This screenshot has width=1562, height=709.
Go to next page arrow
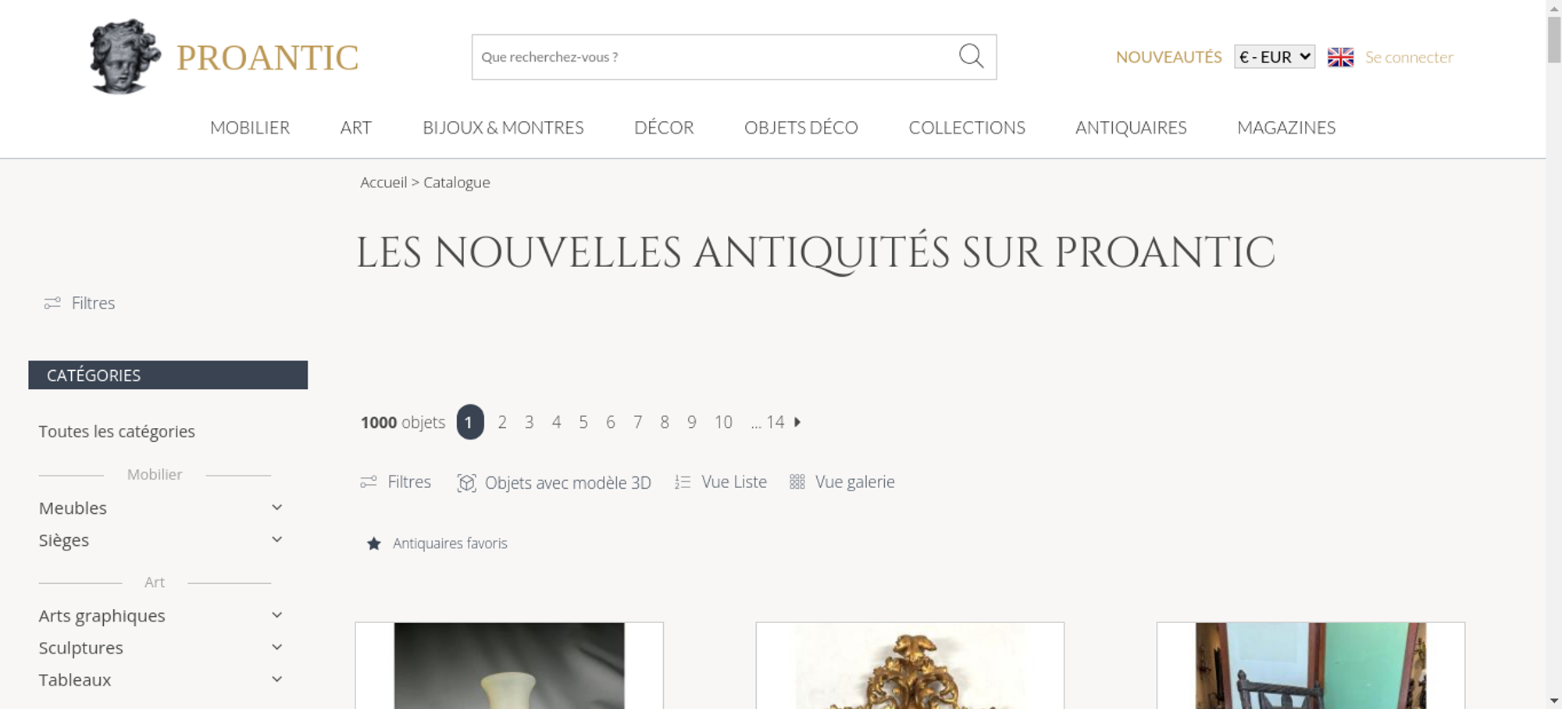[x=797, y=422]
